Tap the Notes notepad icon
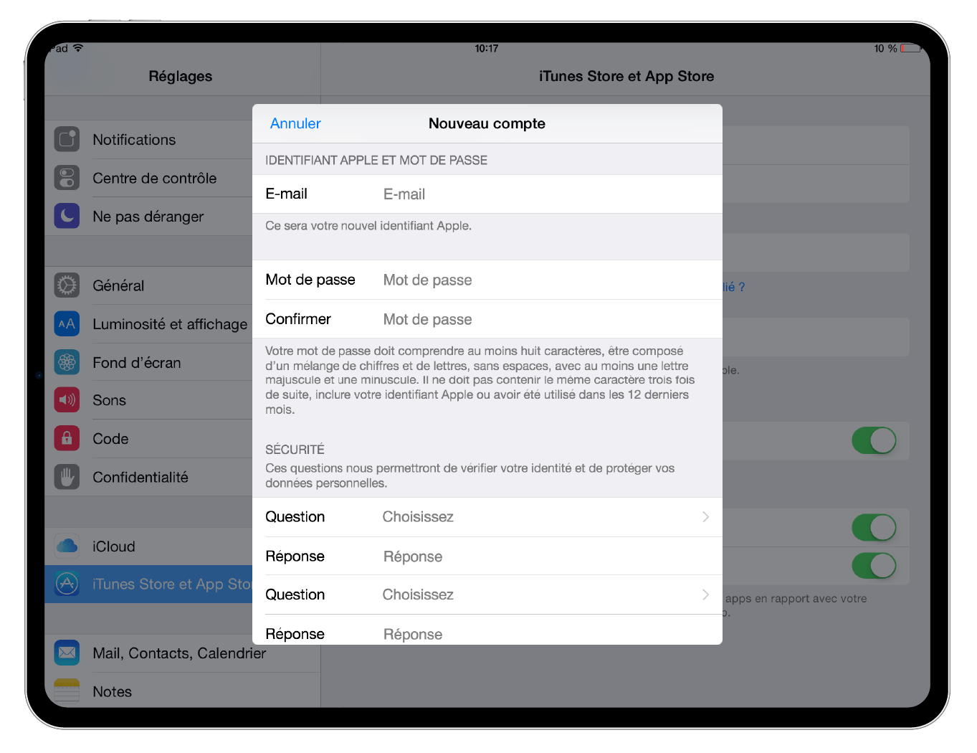The image size is (977, 753). click(x=67, y=691)
